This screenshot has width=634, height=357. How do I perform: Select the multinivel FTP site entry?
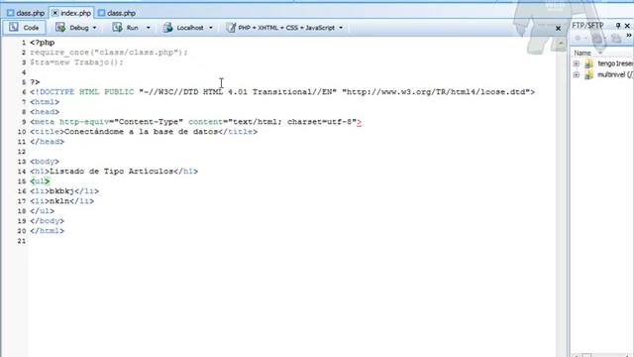point(615,74)
